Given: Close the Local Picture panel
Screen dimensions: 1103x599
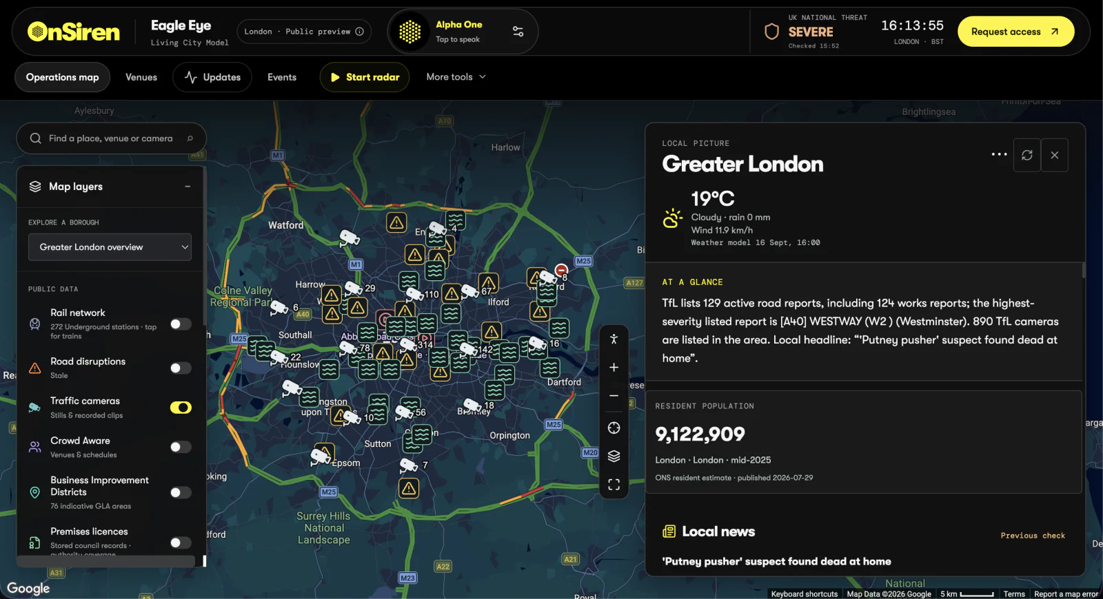Looking at the screenshot, I should pyautogui.click(x=1055, y=155).
